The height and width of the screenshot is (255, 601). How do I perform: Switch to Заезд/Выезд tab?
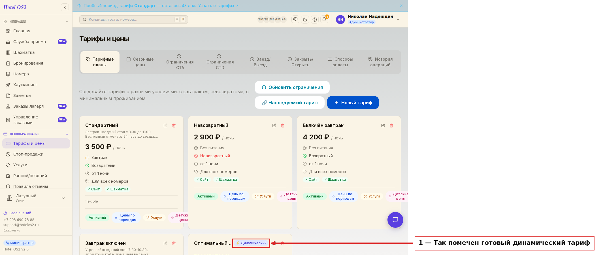pos(260,62)
